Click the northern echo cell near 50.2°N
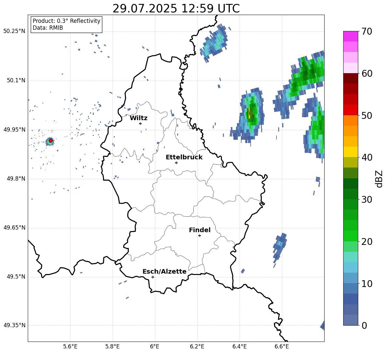The image size is (387, 353). (214, 42)
